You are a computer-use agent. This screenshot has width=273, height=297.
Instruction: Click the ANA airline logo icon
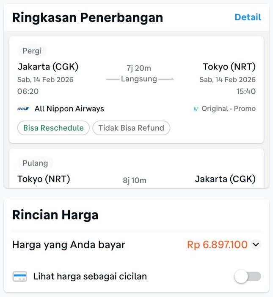[x=23, y=109]
